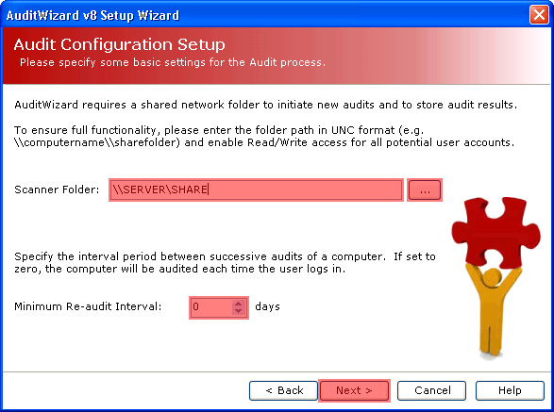The image size is (554, 412).
Task: Click the subtitle about basic Audit settings
Action: tap(173, 62)
